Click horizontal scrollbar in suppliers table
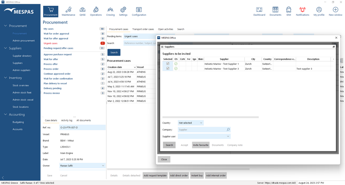The height and width of the screenshot is (185, 345). 211,117
